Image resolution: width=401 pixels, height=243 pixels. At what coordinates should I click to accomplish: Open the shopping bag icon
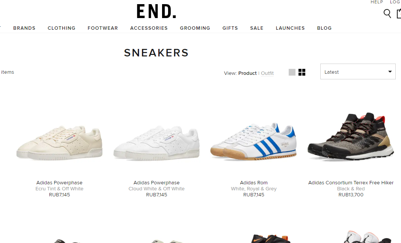(x=399, y=14)
